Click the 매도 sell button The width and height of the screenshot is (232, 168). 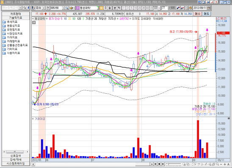206,14
